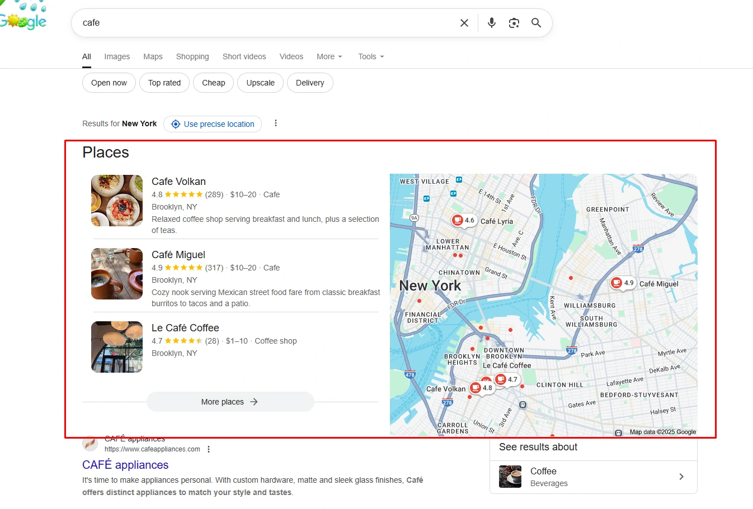Click the More places button
The width and height of the screenshot is (753, 509).
[230, 402]
